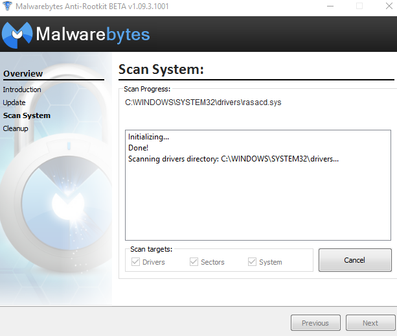Click the Overview heading in the sidebar
Image resolution: width=397 pixels, height=336 pixels.
23,74
